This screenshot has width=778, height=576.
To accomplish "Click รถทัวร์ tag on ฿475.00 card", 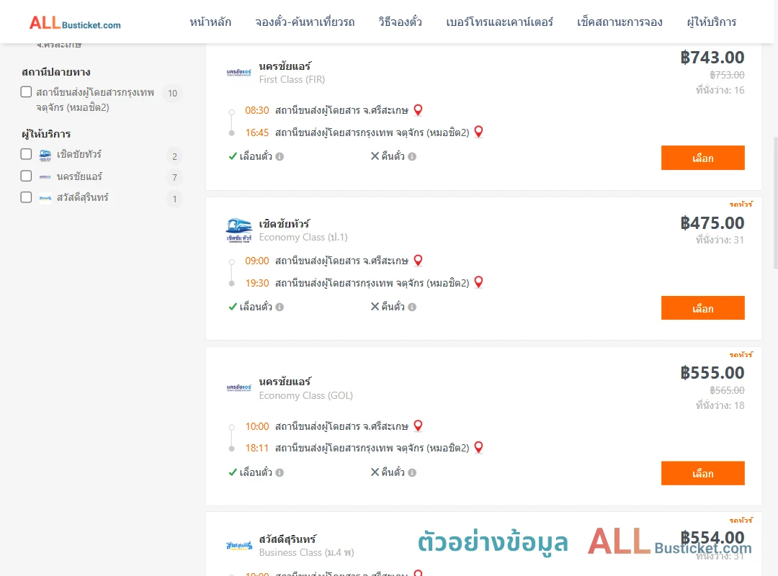I will 741,204.
